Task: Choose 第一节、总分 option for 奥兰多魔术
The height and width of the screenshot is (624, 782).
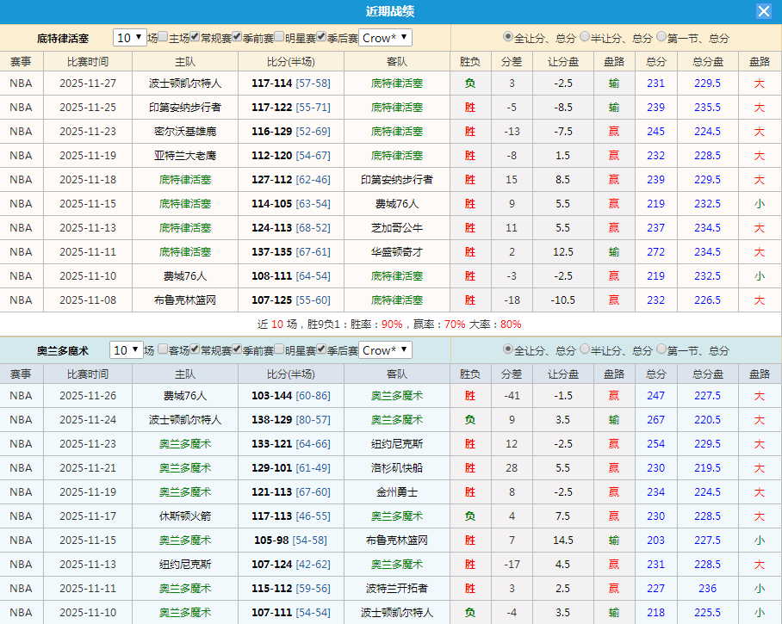Action: pos(661,349)
